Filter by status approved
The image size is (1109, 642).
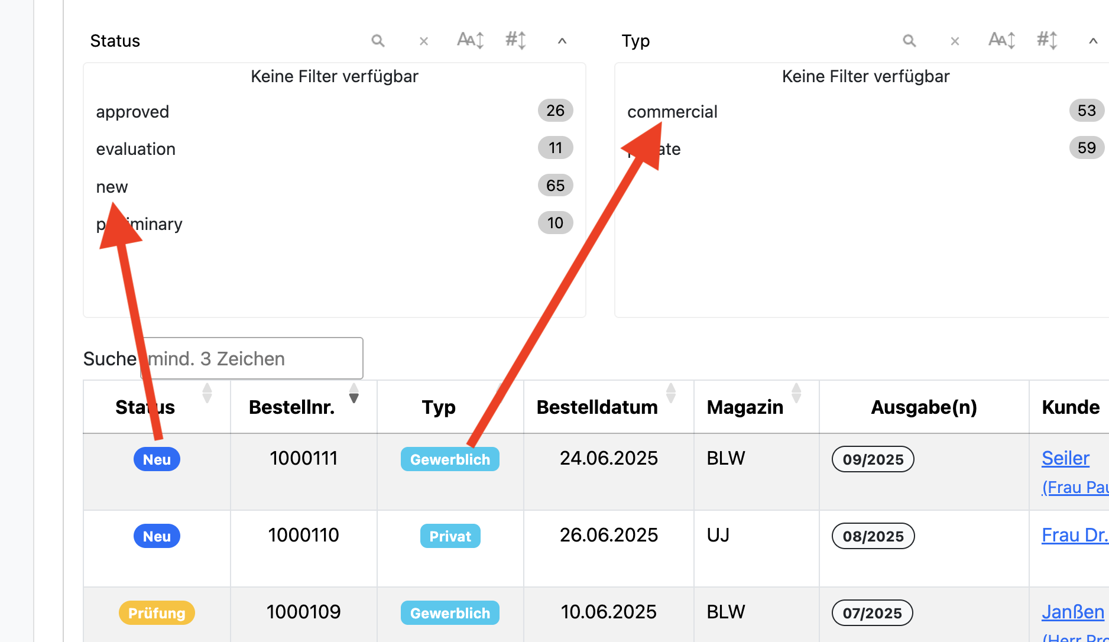pos(335,111)
